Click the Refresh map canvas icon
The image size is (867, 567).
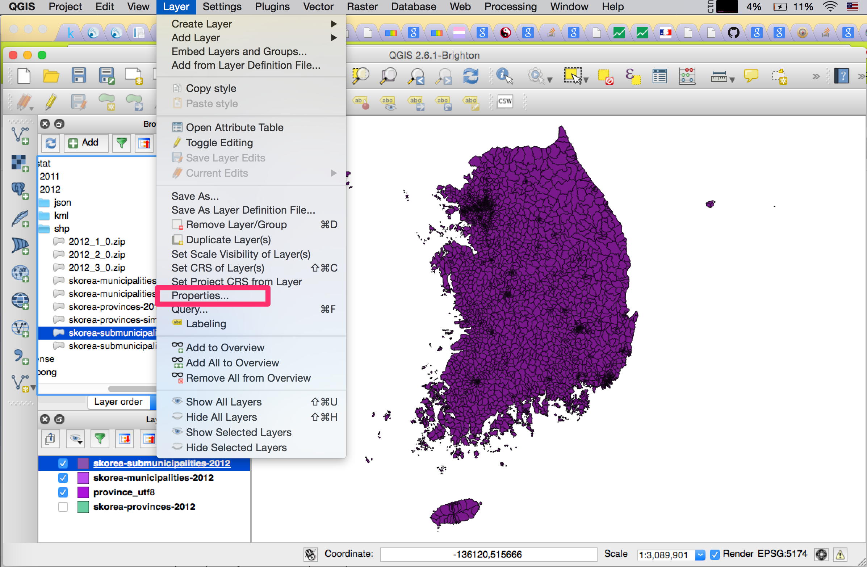[471, 76]
